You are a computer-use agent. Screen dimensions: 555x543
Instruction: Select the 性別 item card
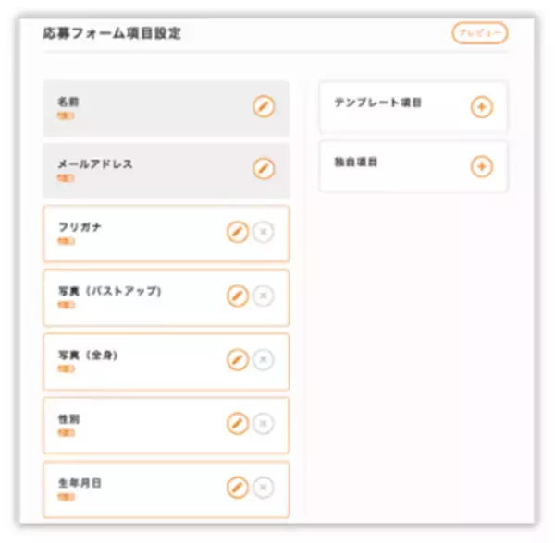(x=129, y=425)
